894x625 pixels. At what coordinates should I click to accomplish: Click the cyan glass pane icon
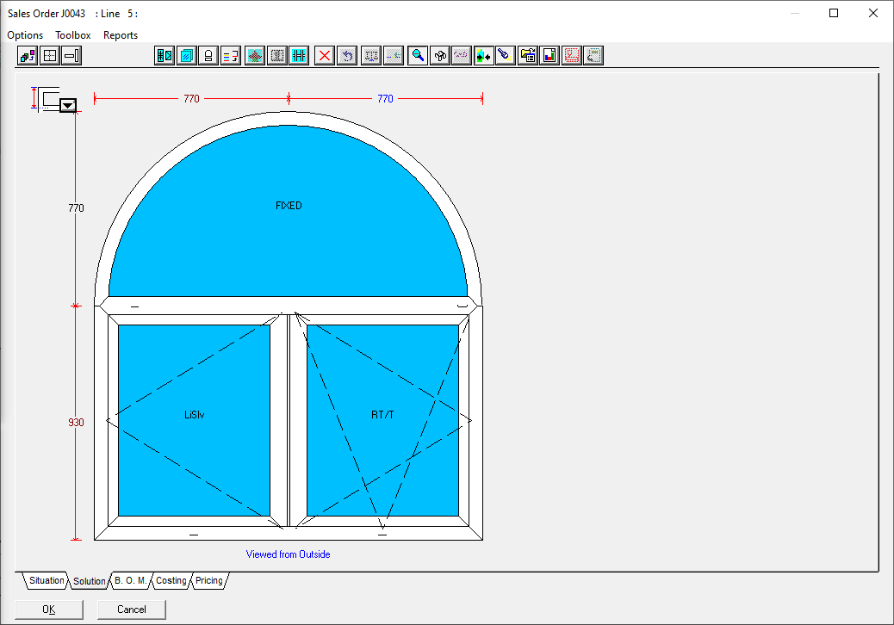[186, 56]
